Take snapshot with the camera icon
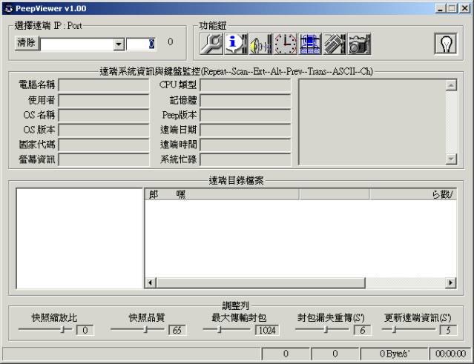Viewport: 474px width, 364px height. (359, 44)
